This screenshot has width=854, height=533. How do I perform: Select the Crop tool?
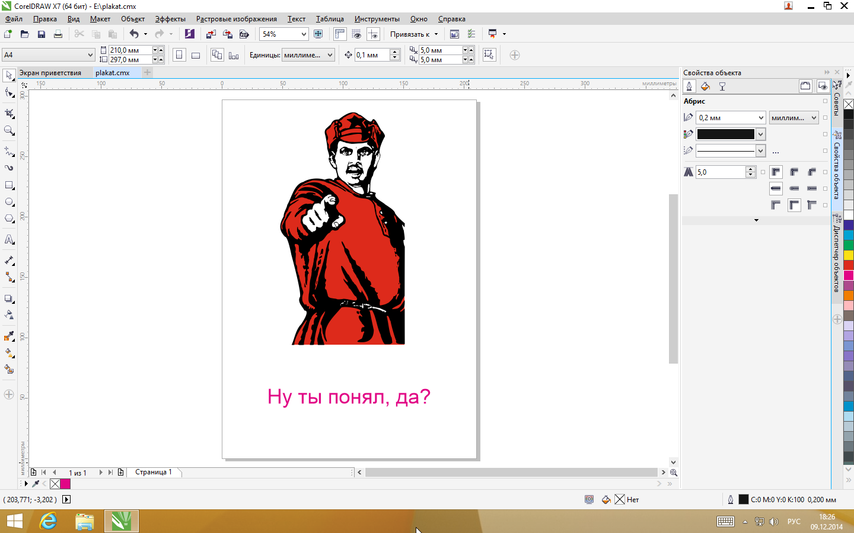pyautogui.click(x=9, y=113)
